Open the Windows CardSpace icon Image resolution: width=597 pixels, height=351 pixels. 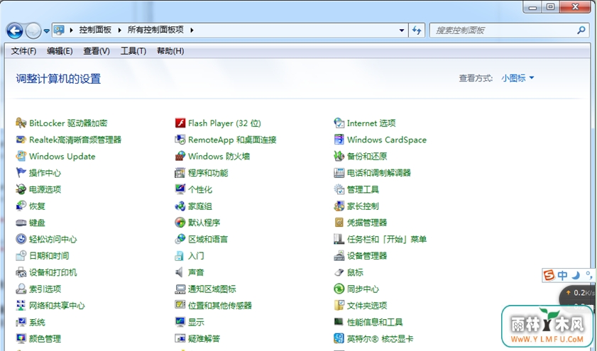[x=339, y=140]
